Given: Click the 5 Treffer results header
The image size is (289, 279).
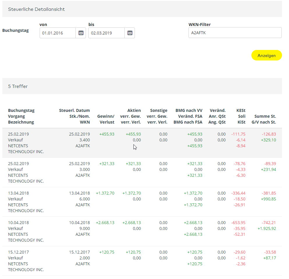Looking at the screenshot, I should click(18, 86).
